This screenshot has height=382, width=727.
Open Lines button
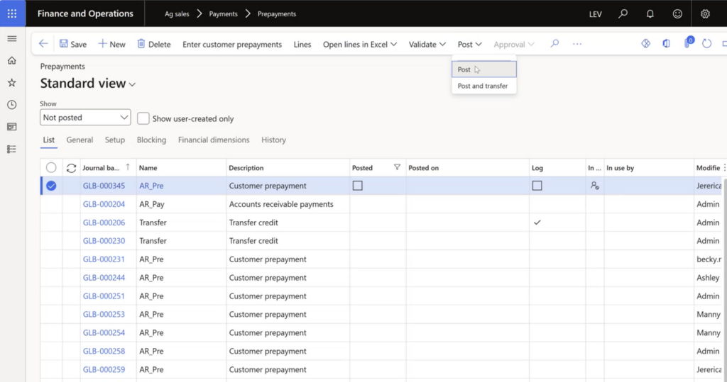(302, 45)
